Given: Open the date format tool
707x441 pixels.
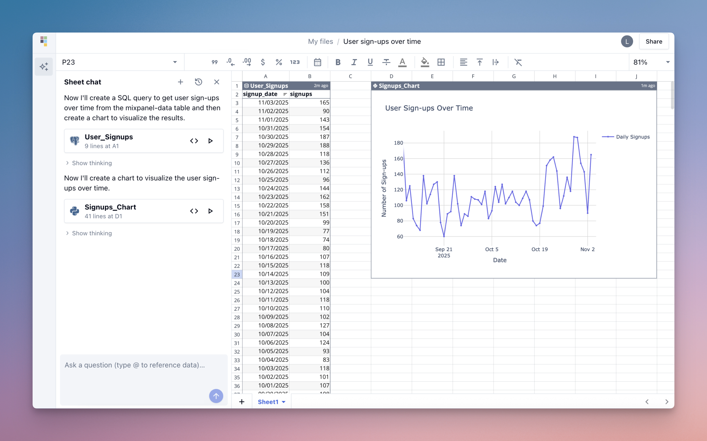Looking at the screenshot, I should click(317, 62).
